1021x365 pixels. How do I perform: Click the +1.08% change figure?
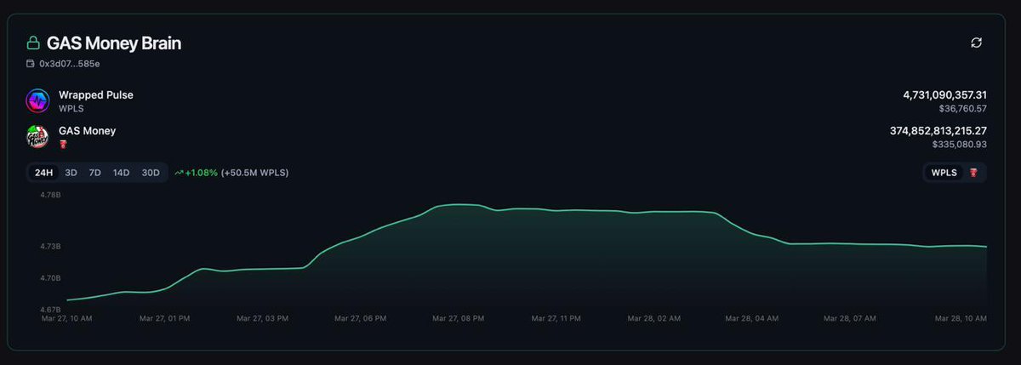(201, 173)
